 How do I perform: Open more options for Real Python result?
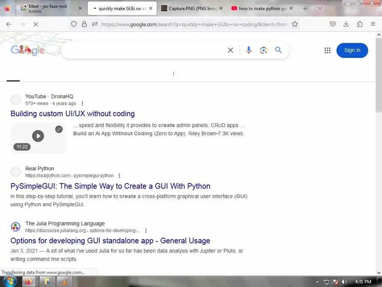(119, 176)
